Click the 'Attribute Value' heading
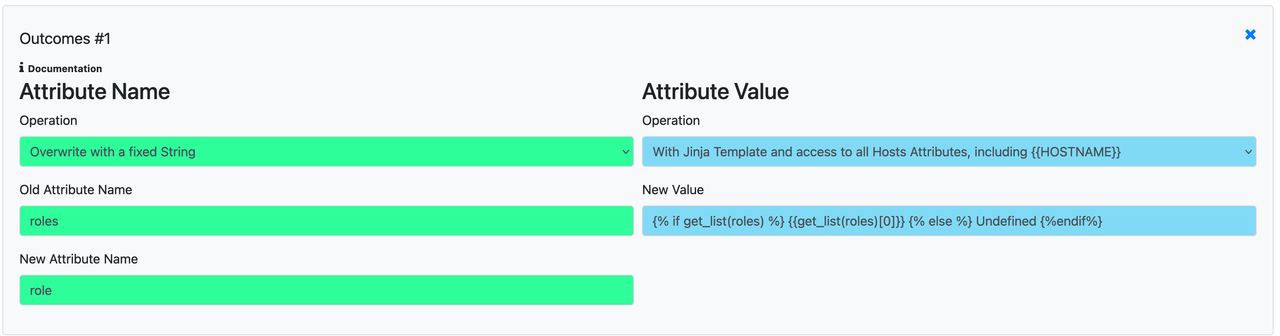Screen dimensions: 1280x336 [x=715, y=92]
